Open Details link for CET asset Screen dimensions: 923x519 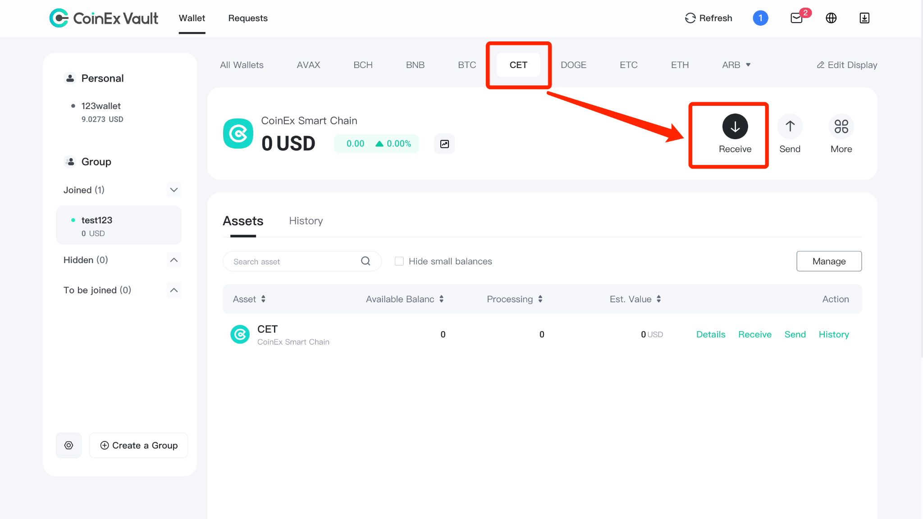[711, 334]
